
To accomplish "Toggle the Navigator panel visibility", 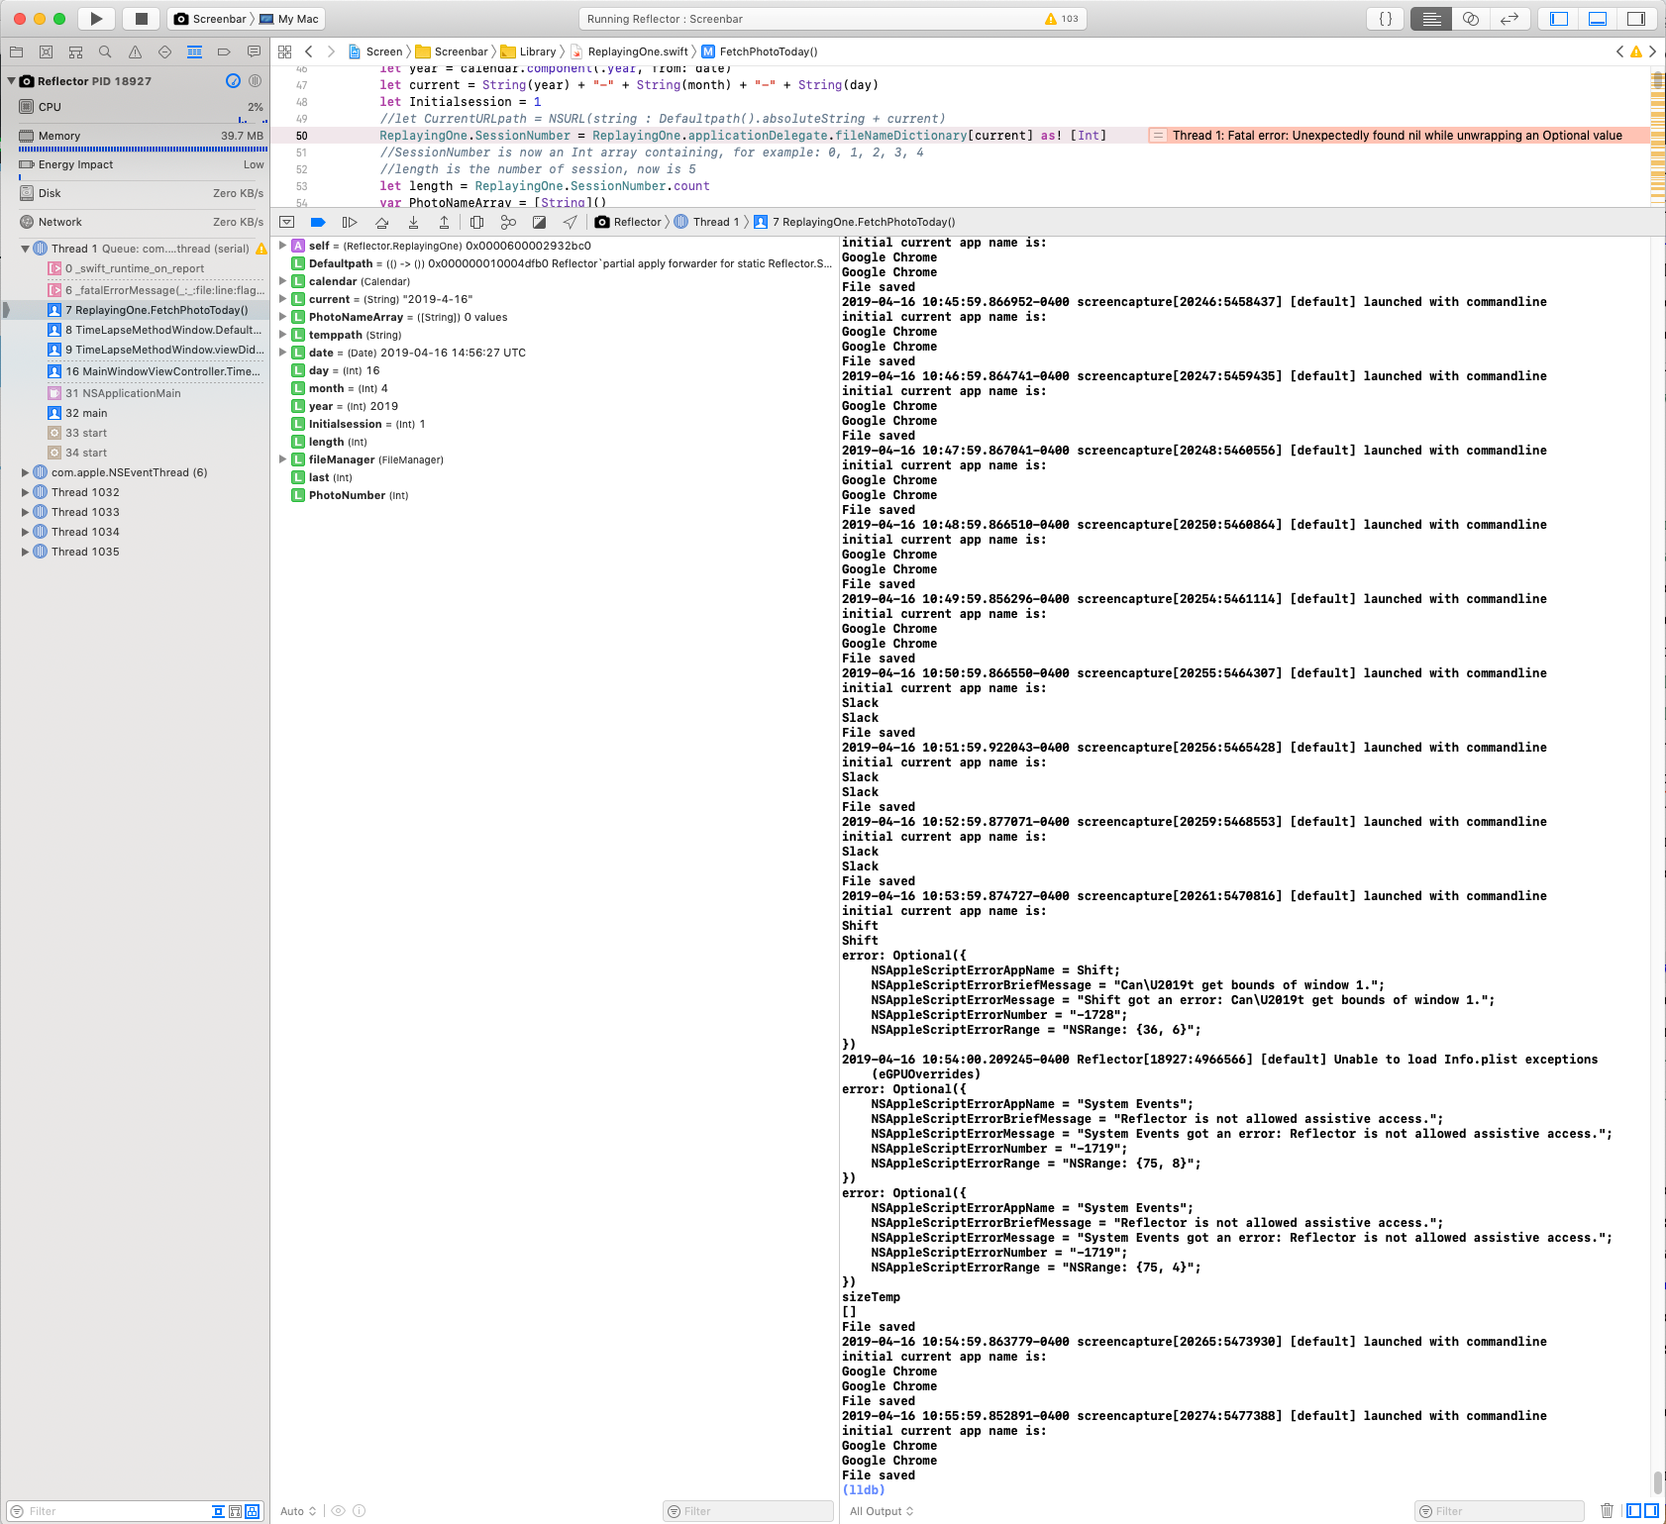I will (x=1559, y=19).
